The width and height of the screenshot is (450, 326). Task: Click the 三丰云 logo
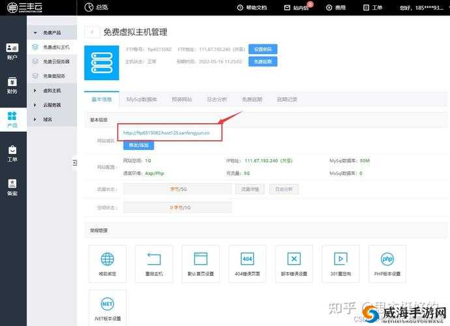tap(25, 7)
